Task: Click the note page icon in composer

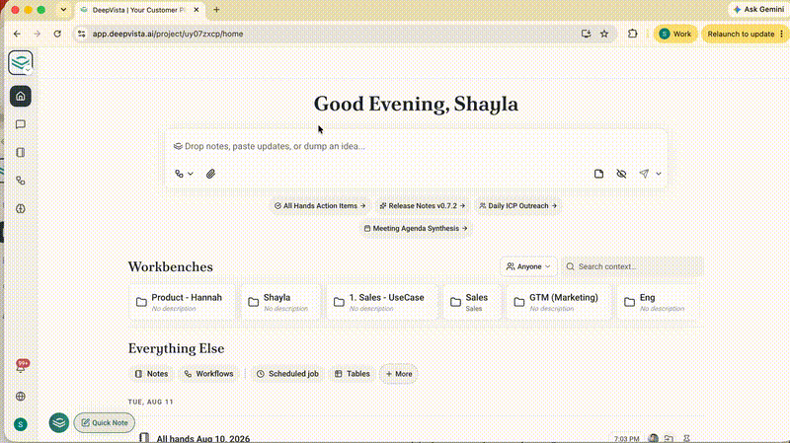Action: pos(598,174)
